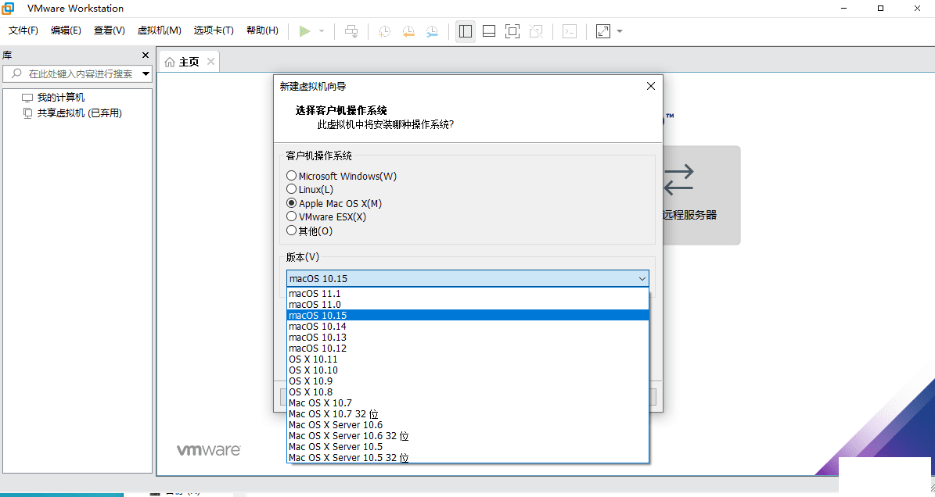Click the stretch guest display icon

click(x=603, y=31)
